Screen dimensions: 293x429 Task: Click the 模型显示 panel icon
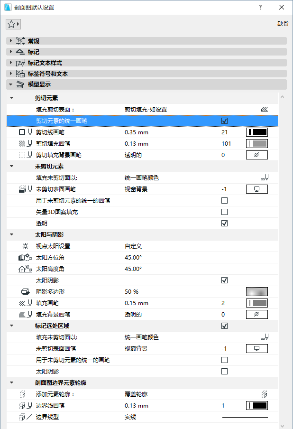coord(20,84)
